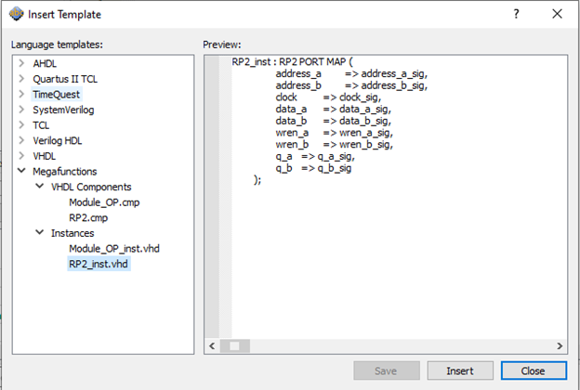Click the Close button at bottom
Viewport: 580px width, 390px height.
[x=533, y=370]
